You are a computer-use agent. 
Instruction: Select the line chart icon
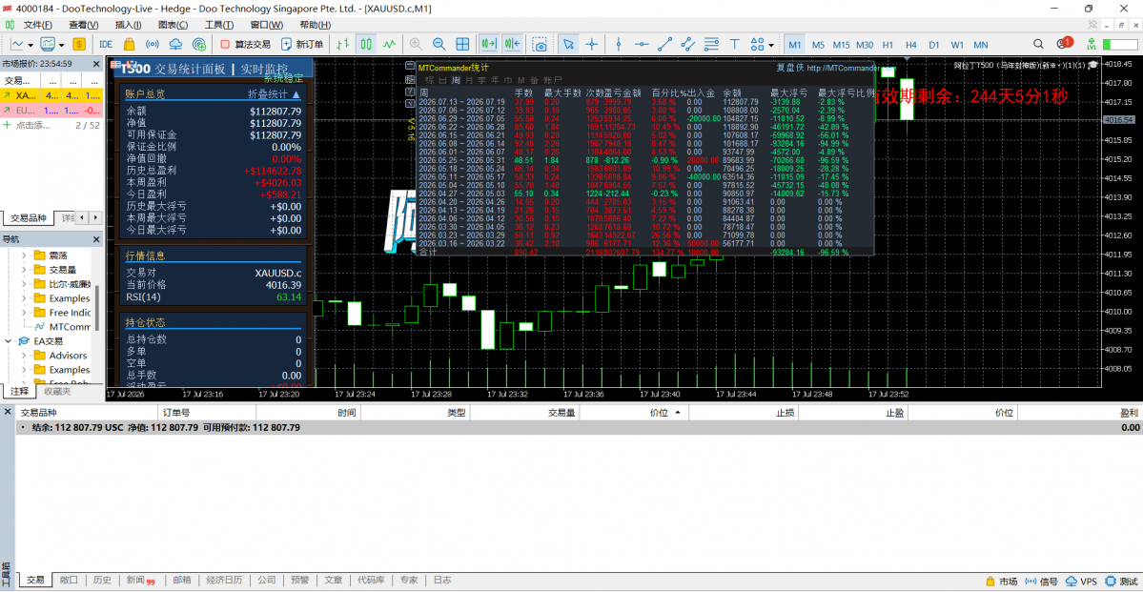[x=390, y=45]
